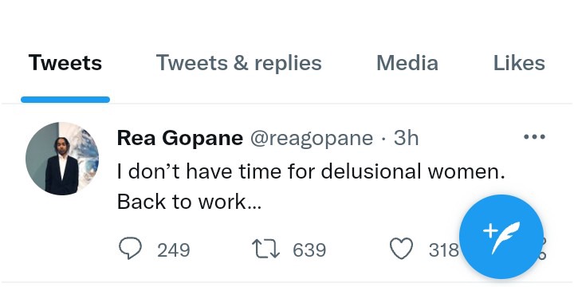
Task: Like the tweet with the heart icon
Action: pos(401,249)
